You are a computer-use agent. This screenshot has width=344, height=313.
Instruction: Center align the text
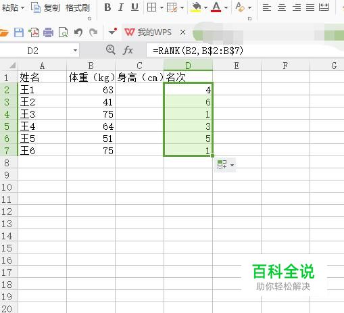(x=282, y=7)
